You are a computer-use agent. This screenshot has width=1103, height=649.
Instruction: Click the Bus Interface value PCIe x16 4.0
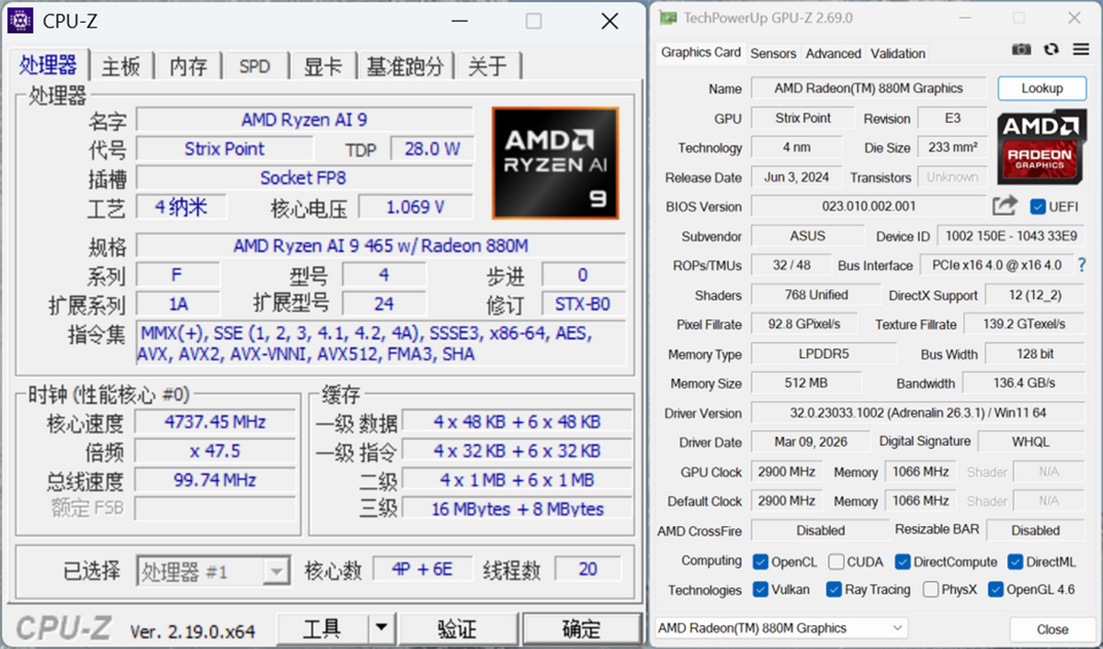[995, 264]
